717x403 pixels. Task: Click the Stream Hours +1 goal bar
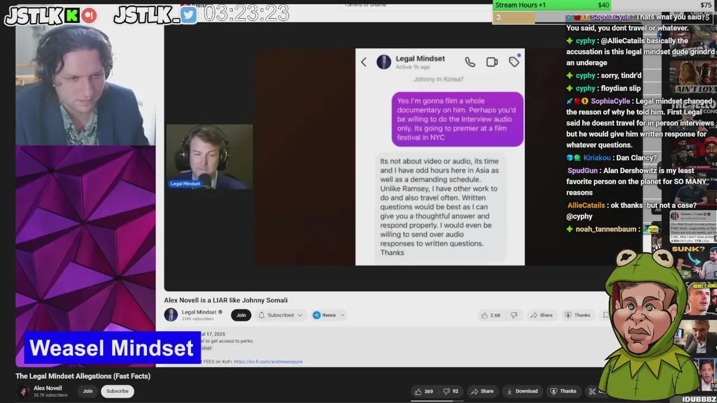point(552,5)
